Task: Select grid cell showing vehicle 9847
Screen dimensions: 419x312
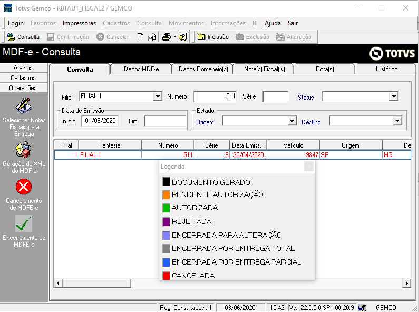Action: (293, 154)
